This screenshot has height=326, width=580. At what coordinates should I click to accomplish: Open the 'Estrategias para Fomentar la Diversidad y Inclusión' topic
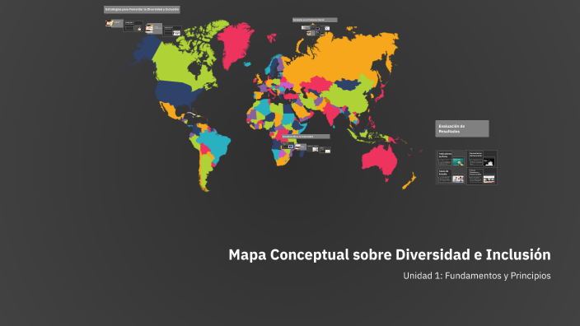(x=142, y=10)
